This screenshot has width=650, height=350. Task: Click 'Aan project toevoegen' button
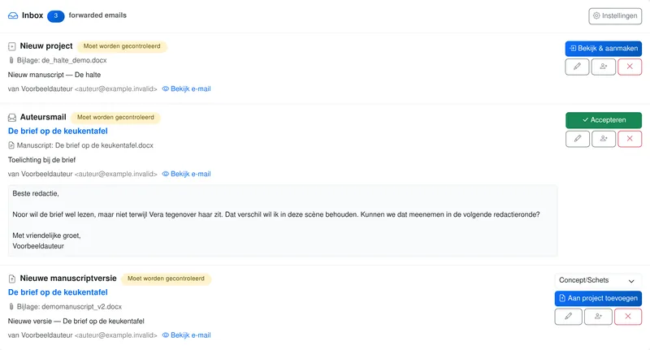pos(598,298)
